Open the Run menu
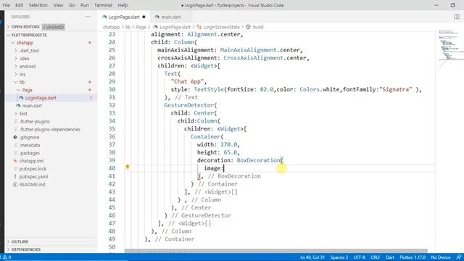The image size is (464, 261). (x=85, y=5)
